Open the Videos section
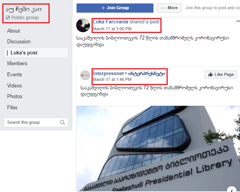This screenshot has height=192, width=240. [15, 85]
